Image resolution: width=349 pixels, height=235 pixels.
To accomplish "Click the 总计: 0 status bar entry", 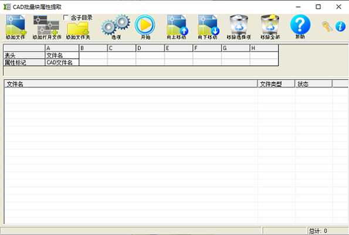I will click(328, 231).
